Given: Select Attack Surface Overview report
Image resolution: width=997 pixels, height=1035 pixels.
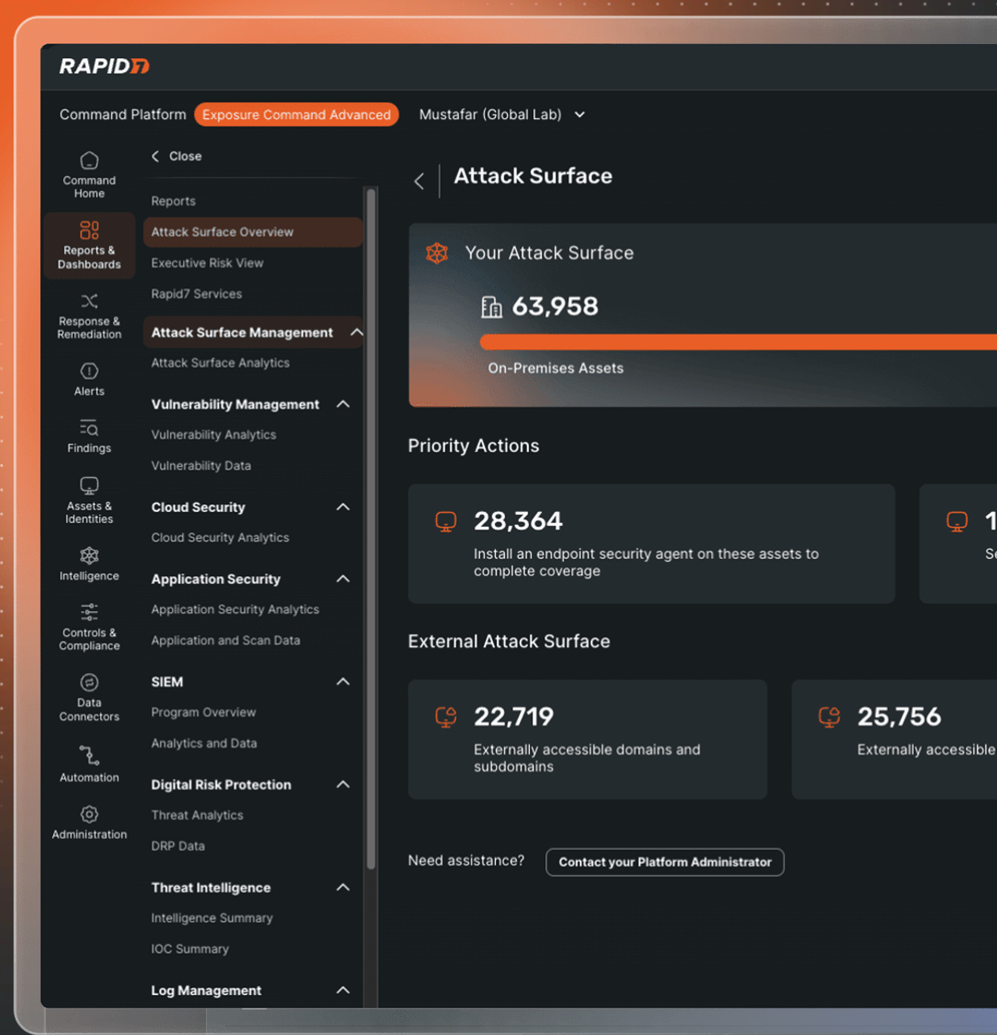Looking at the screenshot, I should click(x=252, y=232).
